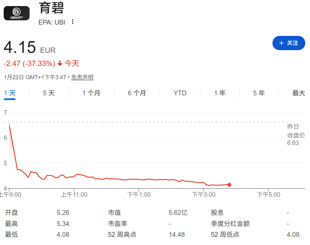
Task: Switch to the 1 个月 tab
Action: 91,93
